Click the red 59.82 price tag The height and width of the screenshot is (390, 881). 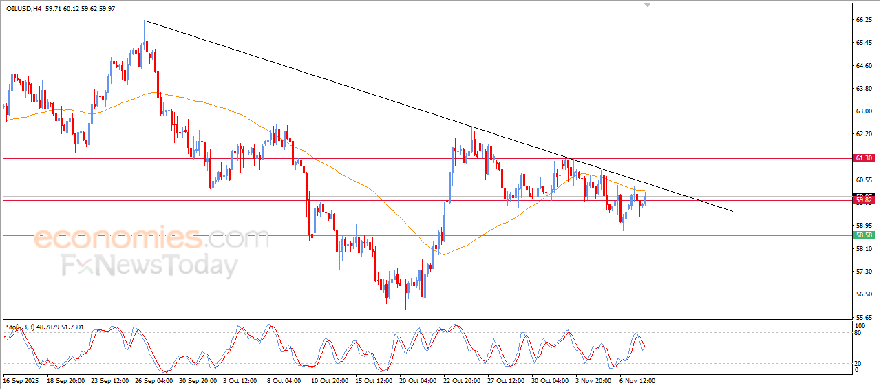tap(864, 201)
